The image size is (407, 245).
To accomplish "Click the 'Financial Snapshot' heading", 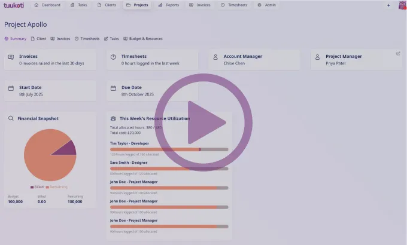I will coord(38,118).
